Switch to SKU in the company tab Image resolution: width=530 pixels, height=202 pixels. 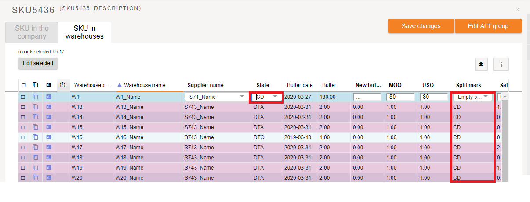tap(32, 32)
